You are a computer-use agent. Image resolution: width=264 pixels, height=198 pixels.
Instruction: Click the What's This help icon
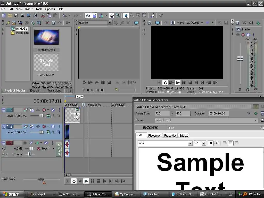point(161,16)
